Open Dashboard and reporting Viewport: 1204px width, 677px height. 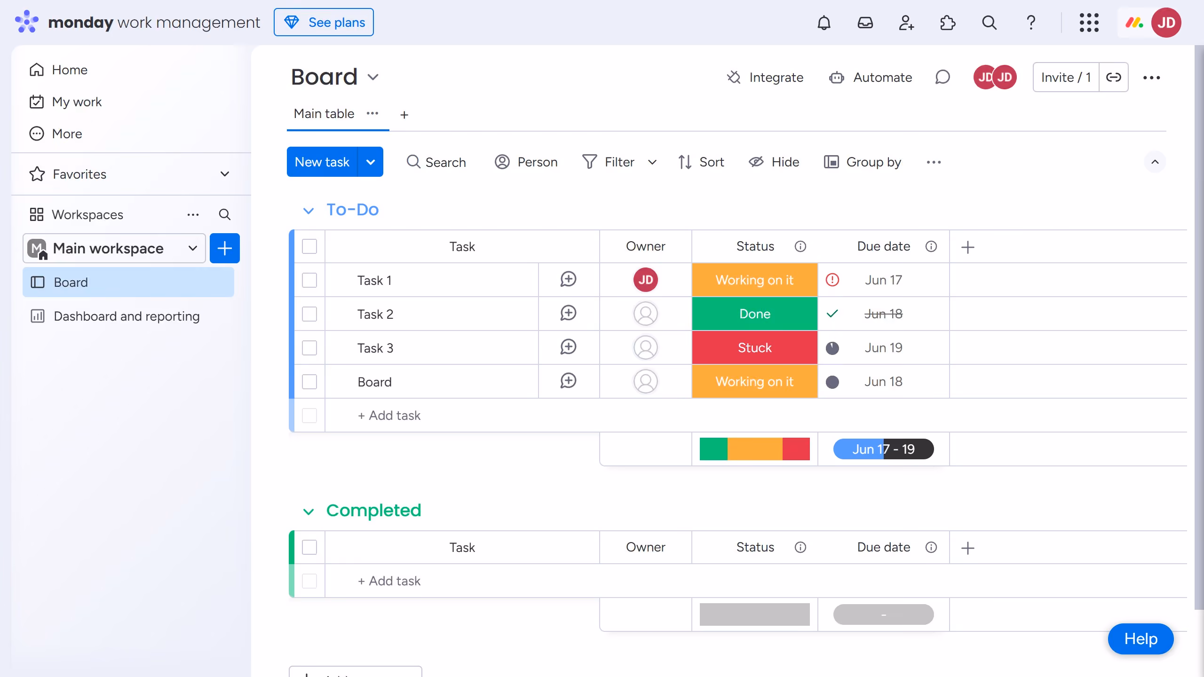coord(115,316)
